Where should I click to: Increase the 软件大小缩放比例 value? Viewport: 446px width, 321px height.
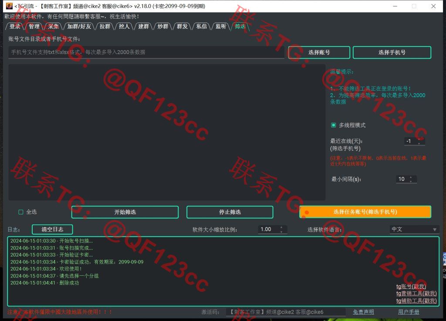point(281,227)
